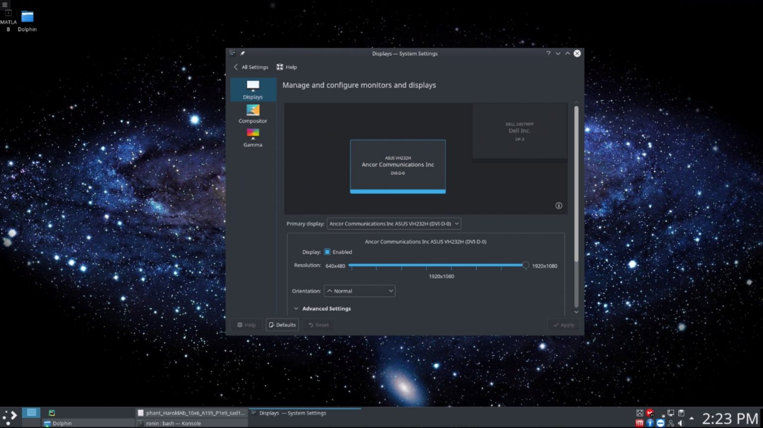The width and height of the screenshot is (763, 428).
Task: Click the scrollbar up arrow in settings panel
Action: click(576, 102)
